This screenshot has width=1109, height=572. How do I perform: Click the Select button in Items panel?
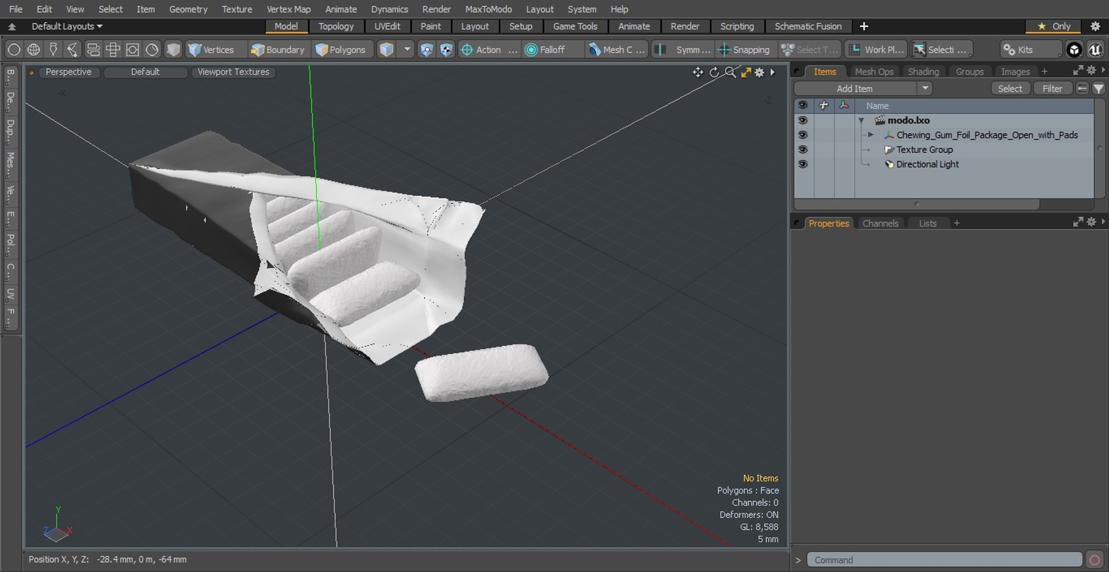[1010, 88]
